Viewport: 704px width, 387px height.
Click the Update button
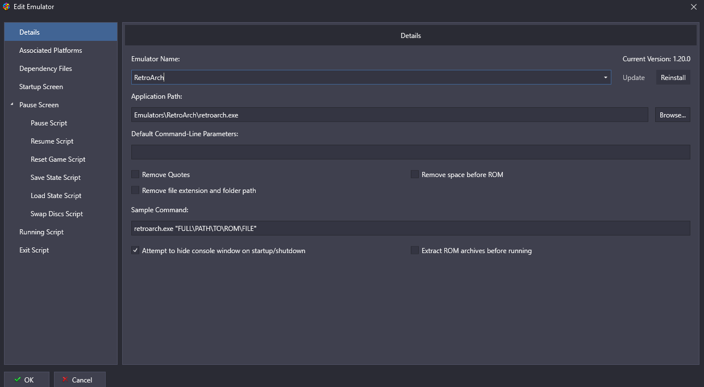634,78
